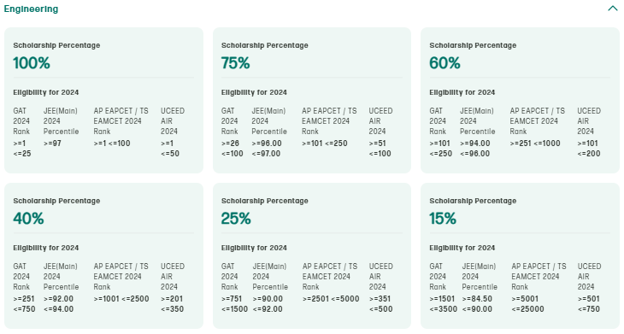
Task: Click UCEED AIR >=501 <=750 value
Action: [589, 304]
